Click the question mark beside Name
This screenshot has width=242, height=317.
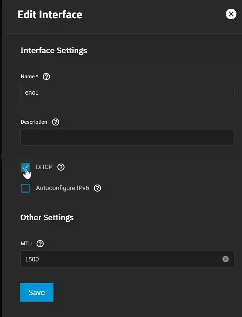tap(46, 77)
